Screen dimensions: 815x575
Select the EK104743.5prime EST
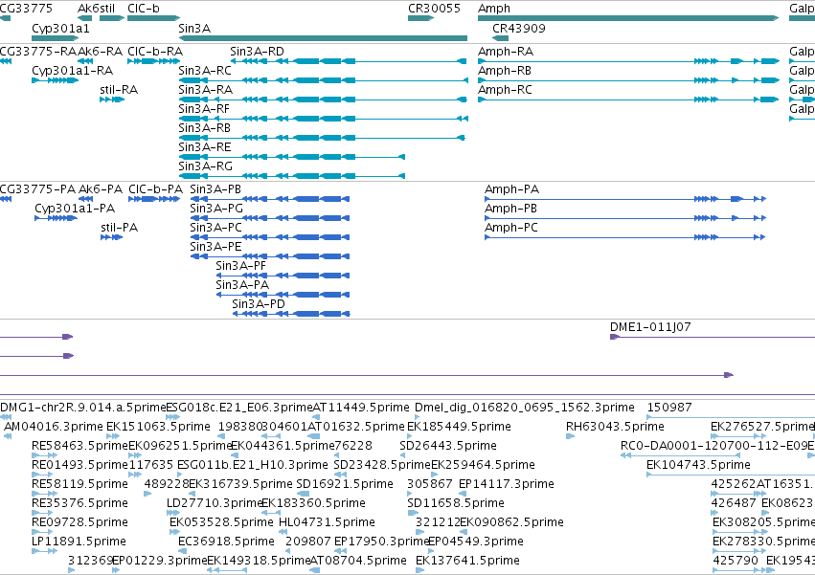click(x=731, y=475)
